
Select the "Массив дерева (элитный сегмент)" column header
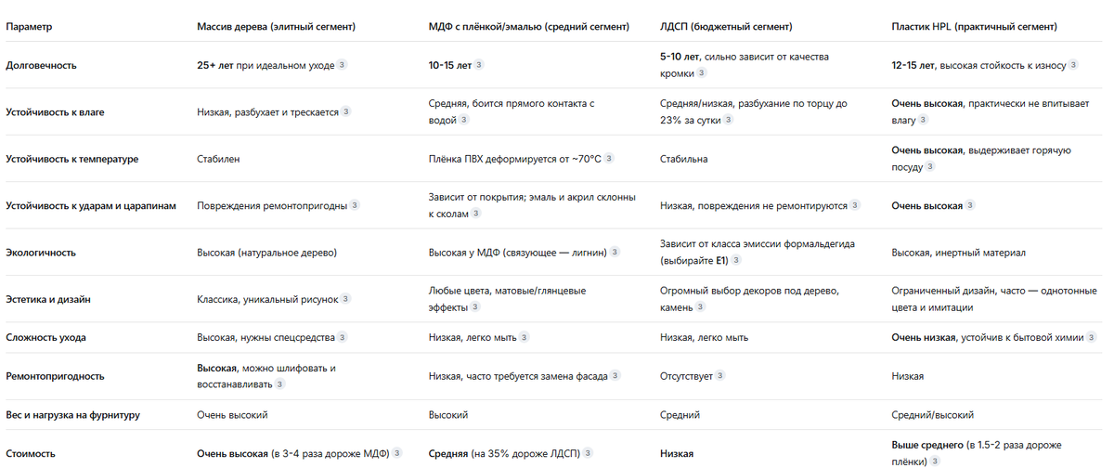coord(276,27)
